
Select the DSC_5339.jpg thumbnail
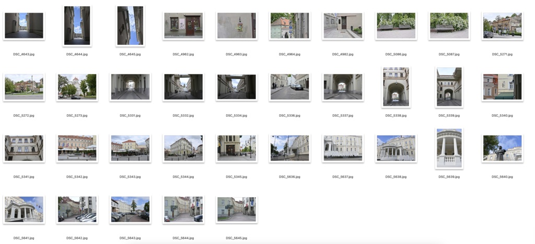449,87
